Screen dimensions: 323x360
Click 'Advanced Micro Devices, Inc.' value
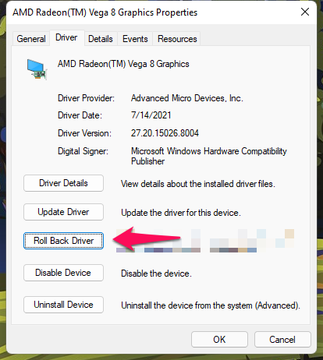[x=187, y=98]
